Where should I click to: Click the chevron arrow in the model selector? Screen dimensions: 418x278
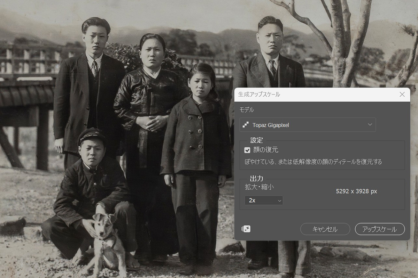pos(370,125)
